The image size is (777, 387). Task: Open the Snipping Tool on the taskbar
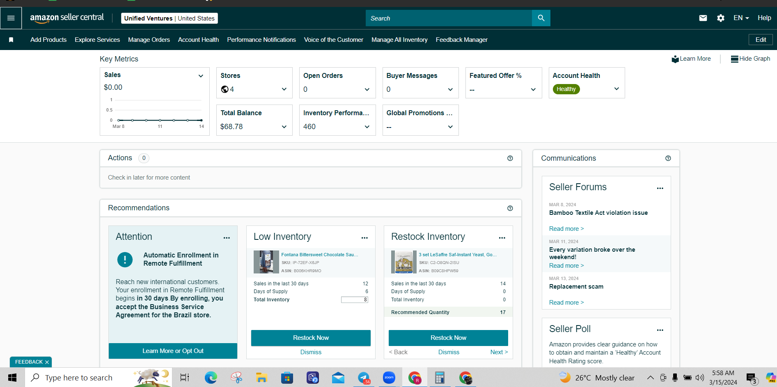(x=236, y=378)
